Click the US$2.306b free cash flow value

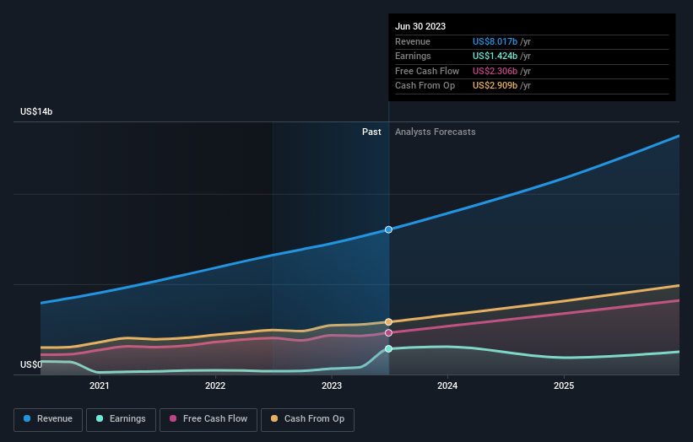(x=495, y=71)
